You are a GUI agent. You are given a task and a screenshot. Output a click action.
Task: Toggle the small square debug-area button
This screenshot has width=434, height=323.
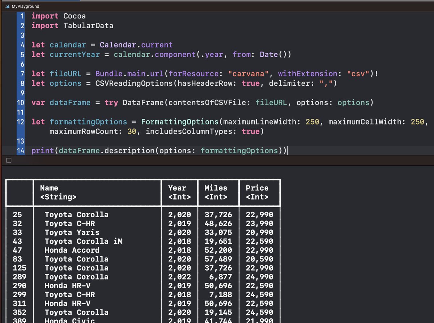[9, 160]
